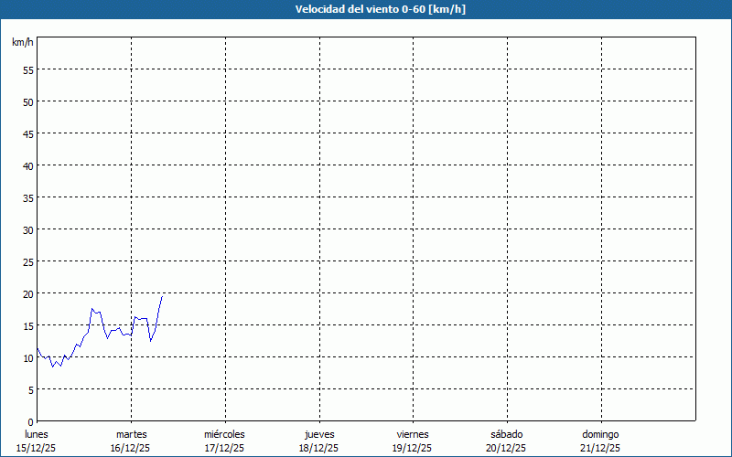
Task: Click the 'km/h' unit label on the y-axis
Action: coord(23,42)
